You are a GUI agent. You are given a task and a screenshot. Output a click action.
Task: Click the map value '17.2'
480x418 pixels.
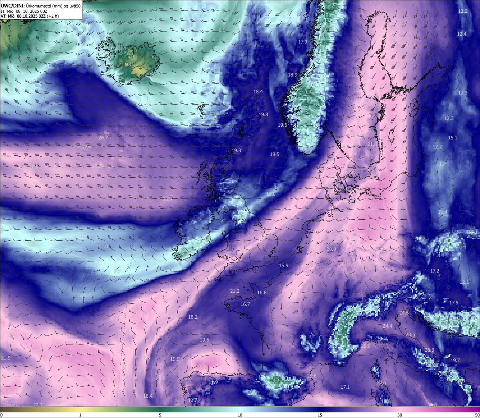click(x=435, y=271)
